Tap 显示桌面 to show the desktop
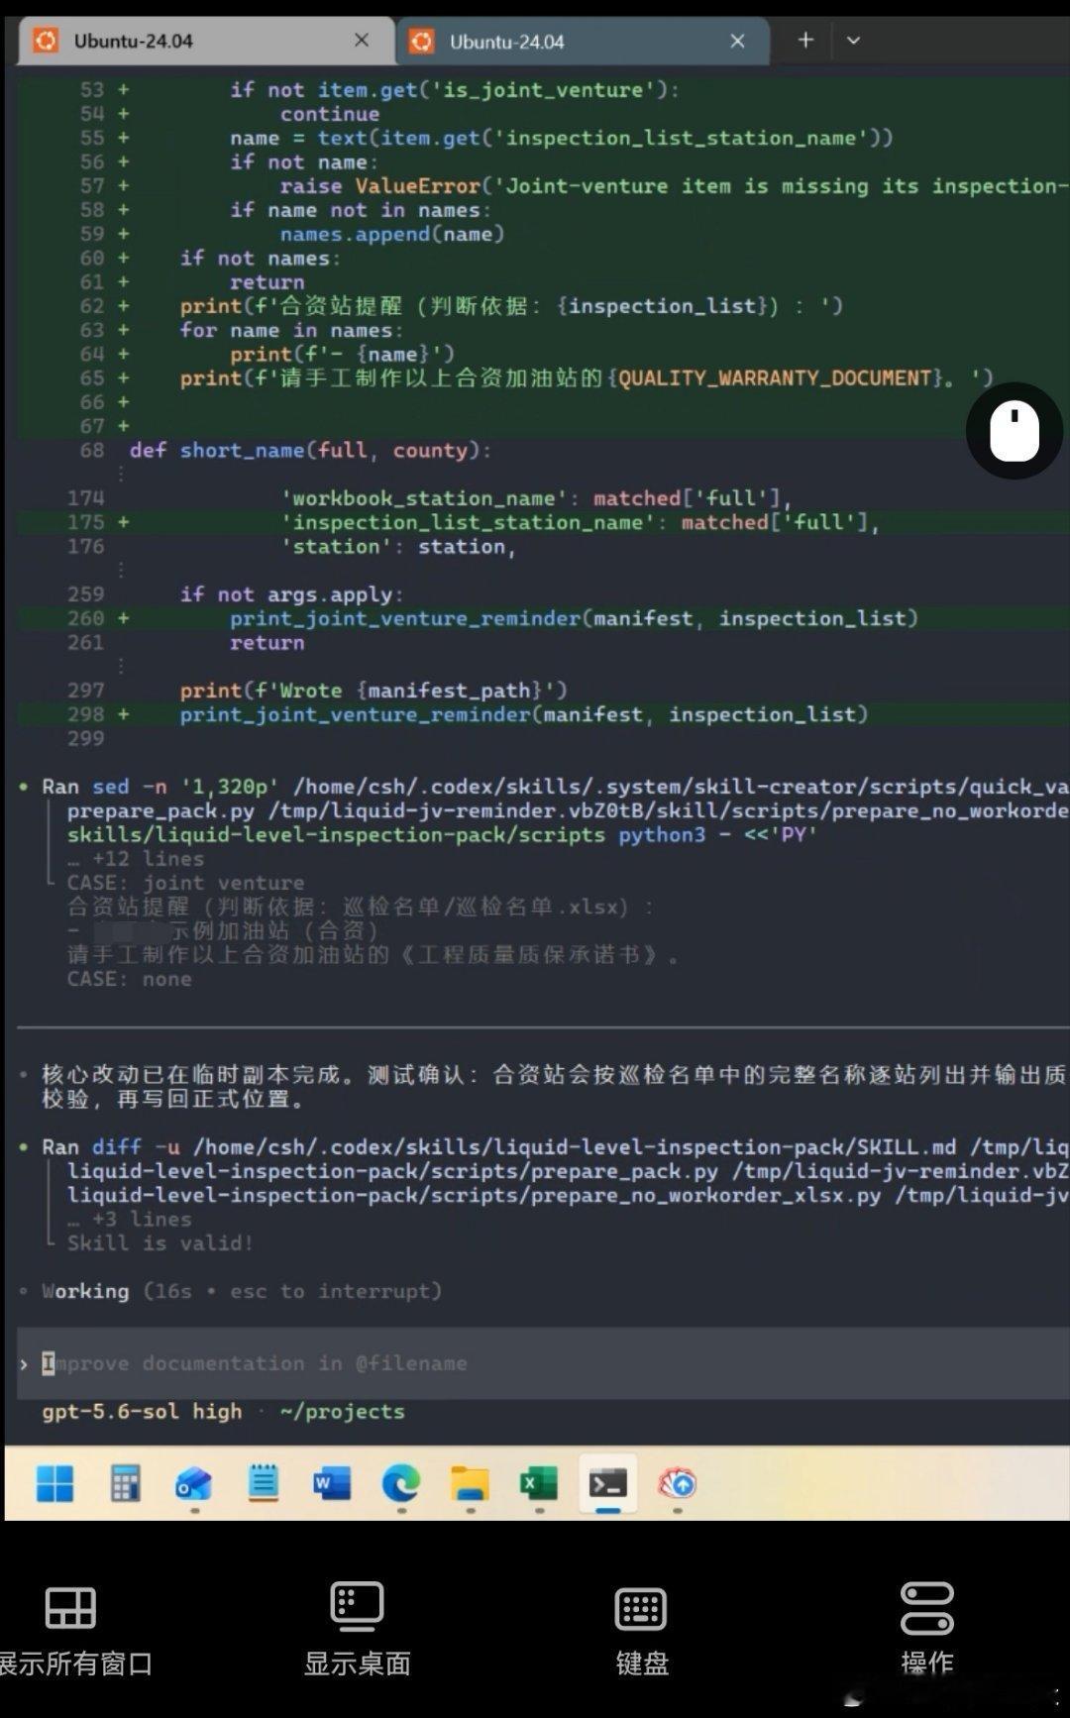 pyautogui.click(x=357, y=1631)
